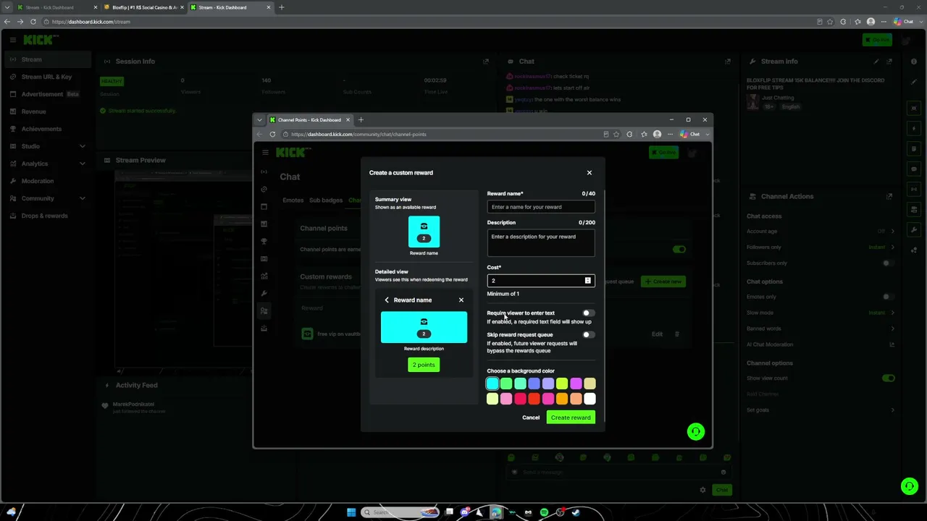The height and width of the screenshot is (521, 927).
Task: Open Drops & rewards in the sidebar
Action: coord(47,216)
